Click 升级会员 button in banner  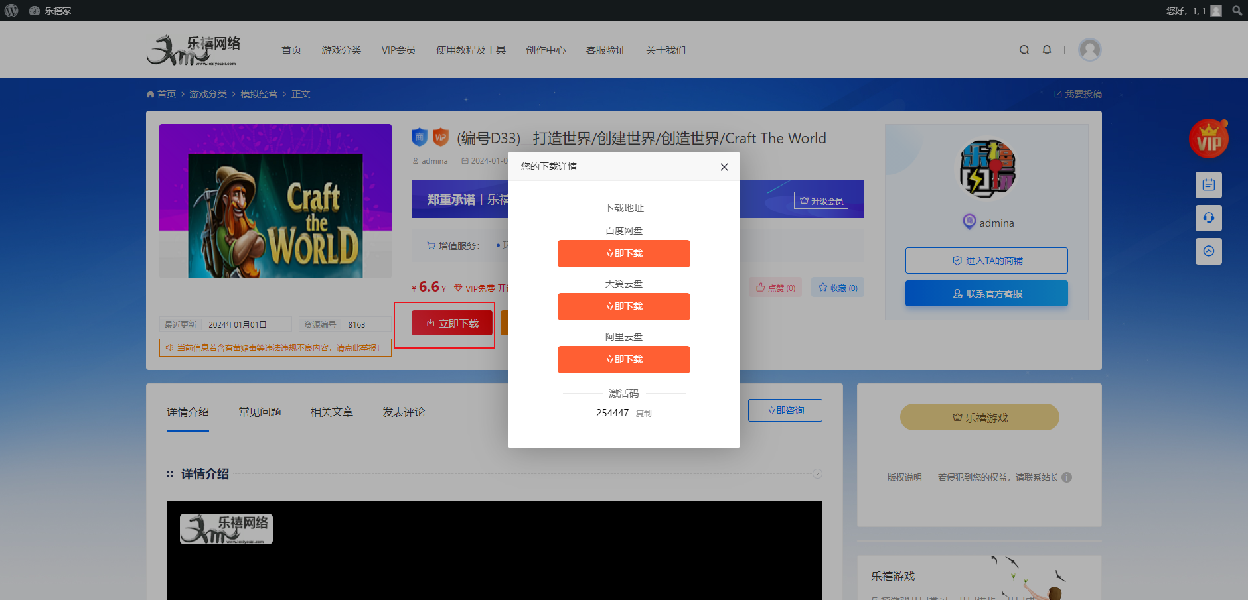click(821, 200)
